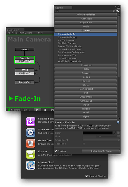Select World To Screen Point action

[x=70, y=61]
